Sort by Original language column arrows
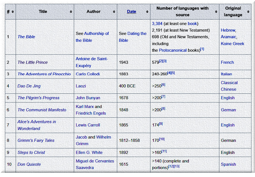Image resolution: width=255 pixels, height=177 pixels. (x=248, y=12)
